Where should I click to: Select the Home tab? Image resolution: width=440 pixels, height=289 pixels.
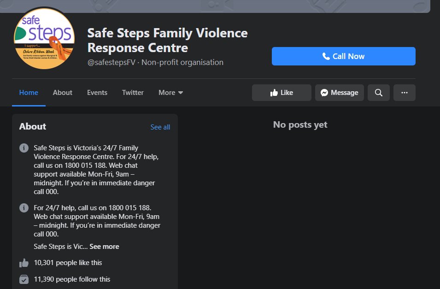pyautogui.click(x=29, y=92)
